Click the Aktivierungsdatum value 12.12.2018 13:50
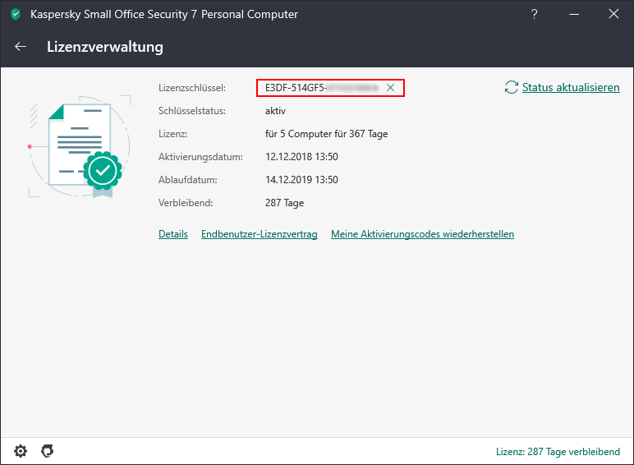 coord(301,157)
